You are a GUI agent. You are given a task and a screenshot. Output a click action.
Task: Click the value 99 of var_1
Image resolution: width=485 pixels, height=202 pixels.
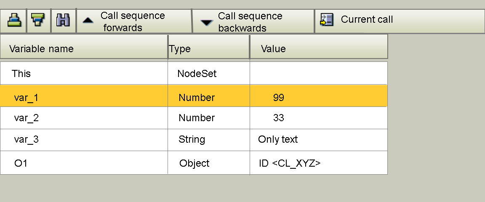pos(278,98)
